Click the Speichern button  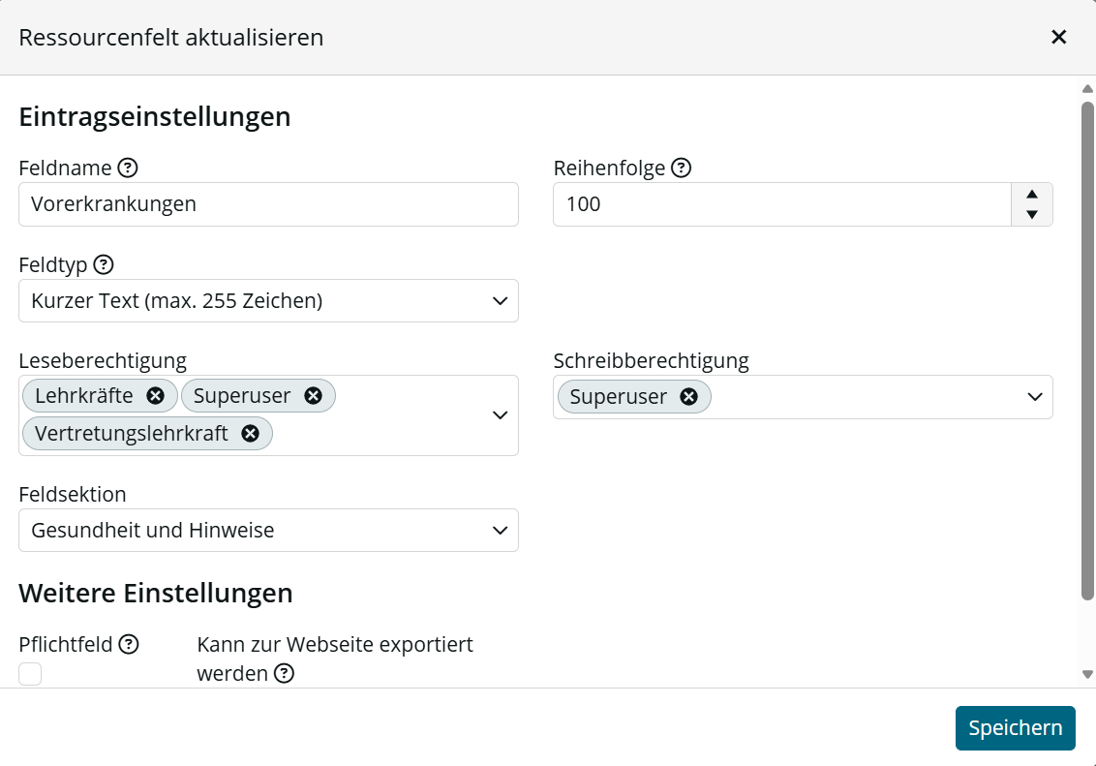[x=1015, y=727]
